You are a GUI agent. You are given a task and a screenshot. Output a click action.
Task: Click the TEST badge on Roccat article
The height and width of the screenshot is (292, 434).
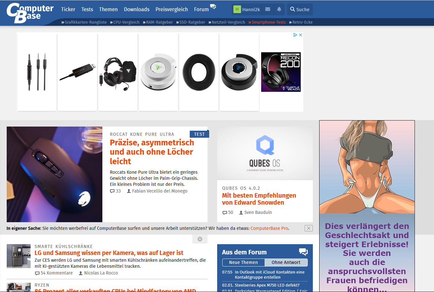tap(199, 134)
